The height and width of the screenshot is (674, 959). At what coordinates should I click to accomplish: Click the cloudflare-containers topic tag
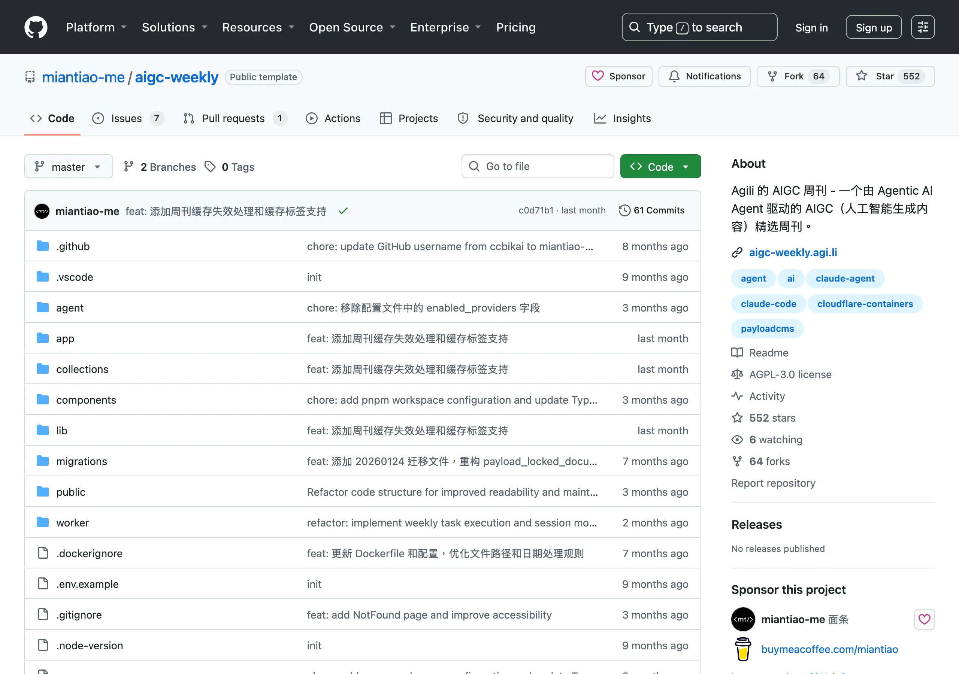point(865,304)
